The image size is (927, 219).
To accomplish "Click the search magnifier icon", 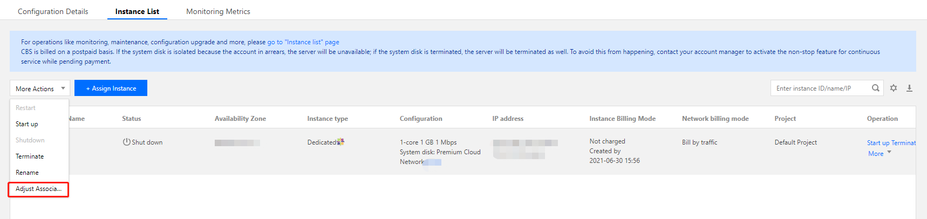I will coord(875,88).
